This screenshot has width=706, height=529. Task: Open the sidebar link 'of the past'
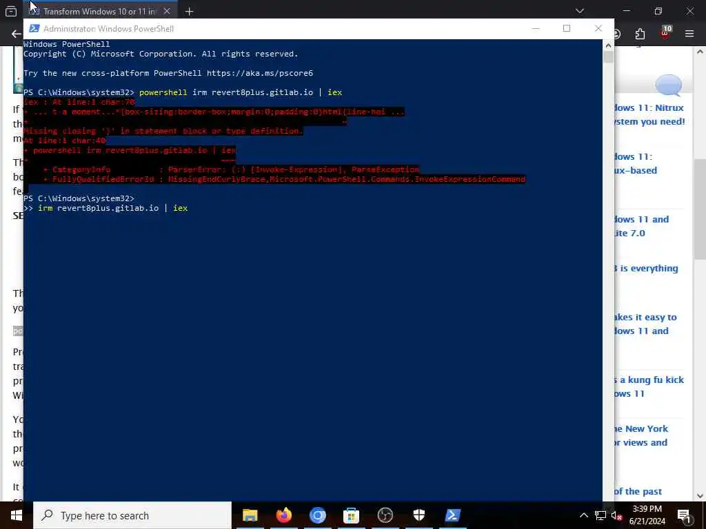coord(638,492)
